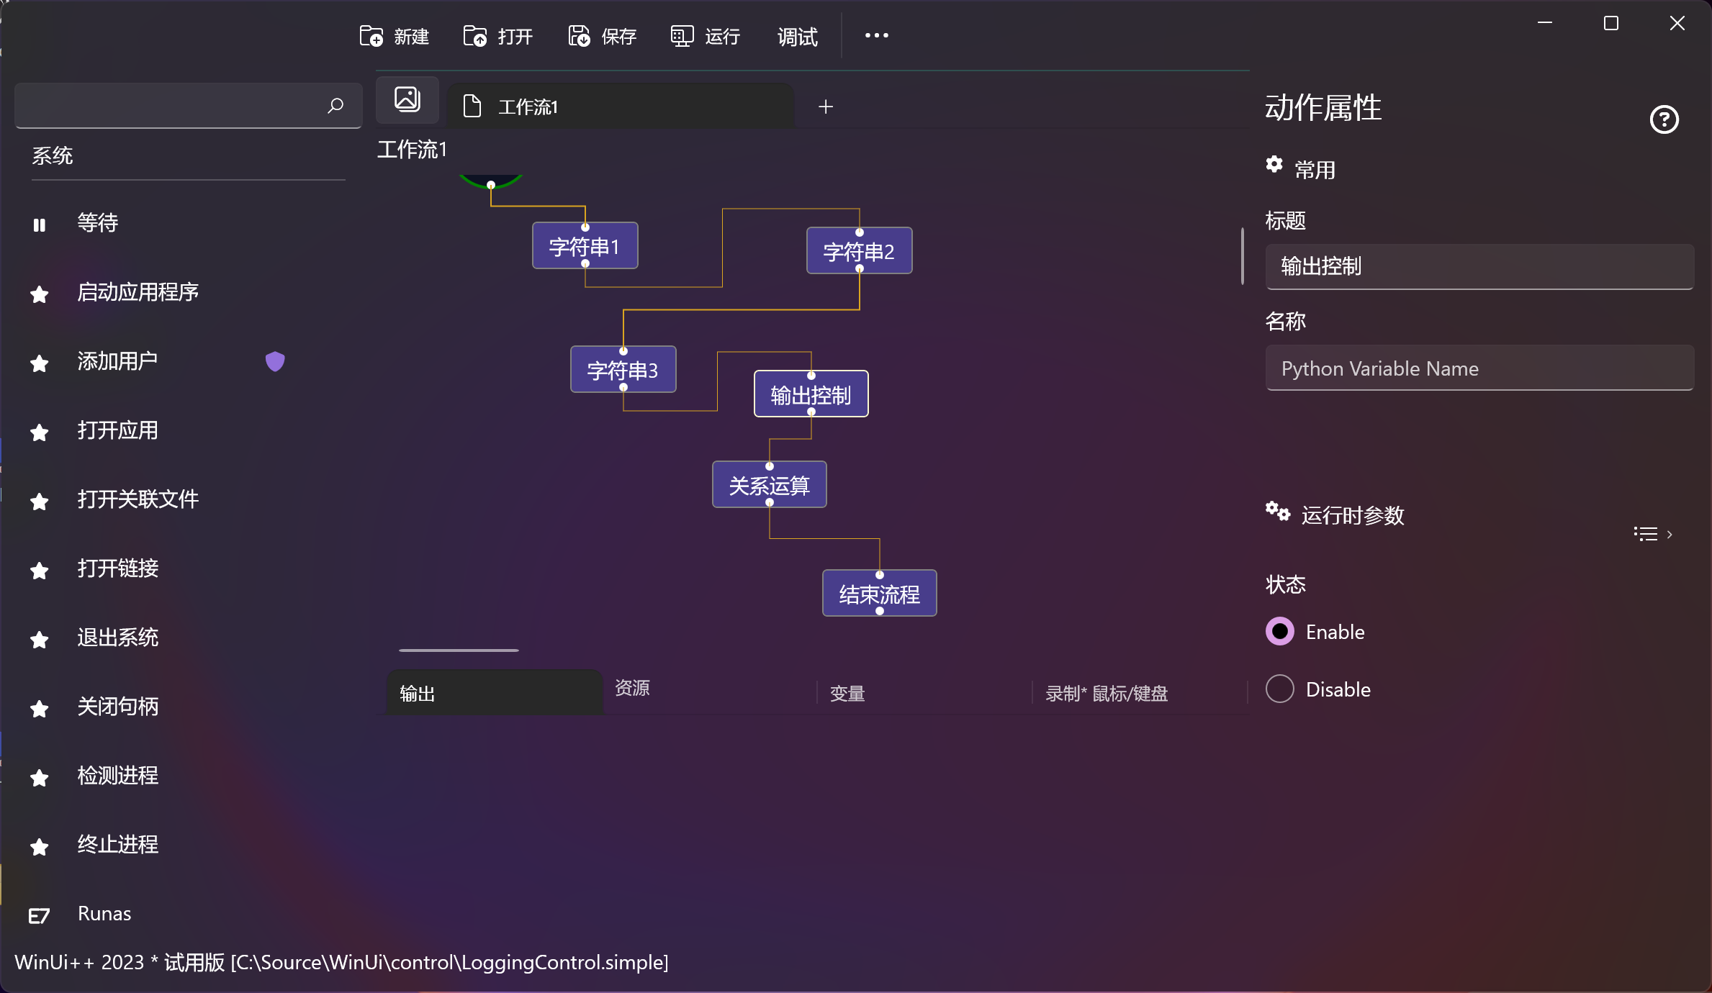The image size is (1712, 993).
Task: Click the search magnifier icon
Action: pyautogui.click(x=335, y=106)
